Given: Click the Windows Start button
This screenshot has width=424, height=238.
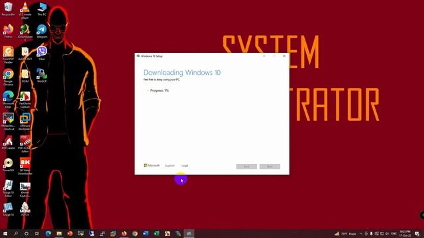Looking at the screenshot, I should click(x=5, y=233).
